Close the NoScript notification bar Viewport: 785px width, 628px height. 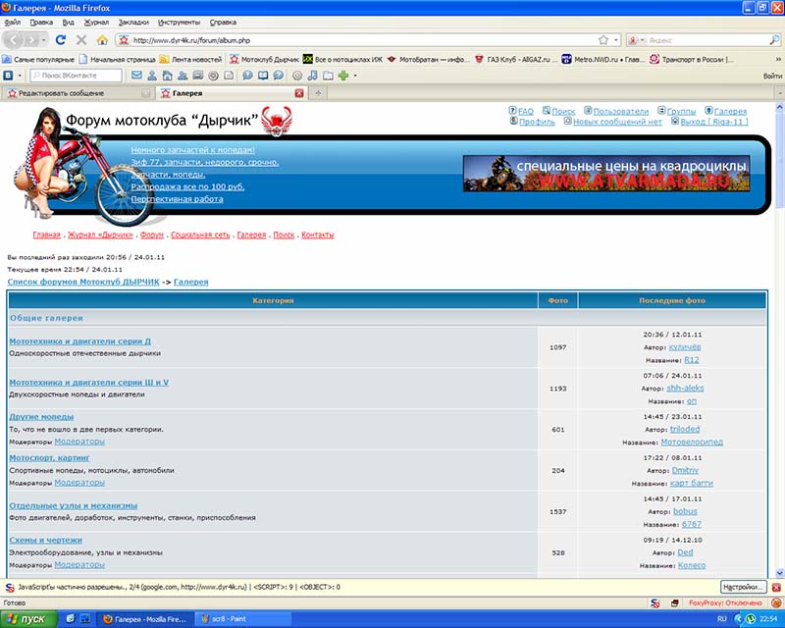[776, 587]
